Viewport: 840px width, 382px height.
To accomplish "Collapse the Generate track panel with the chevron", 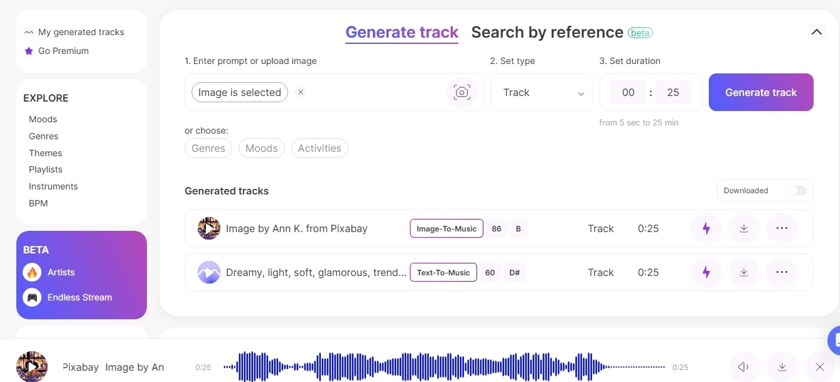I will (x=817, y=31).
